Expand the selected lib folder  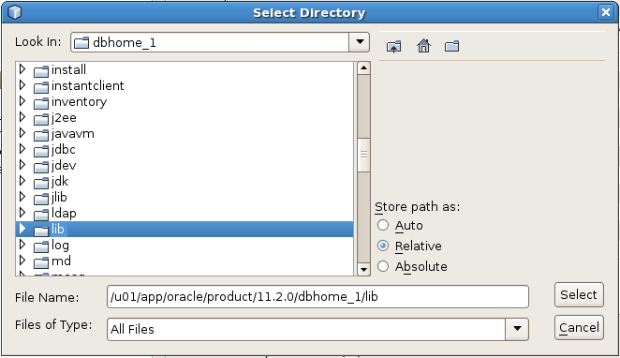pos(22,229)
